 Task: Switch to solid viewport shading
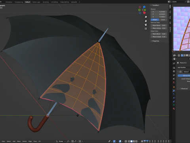click(131, 141)
